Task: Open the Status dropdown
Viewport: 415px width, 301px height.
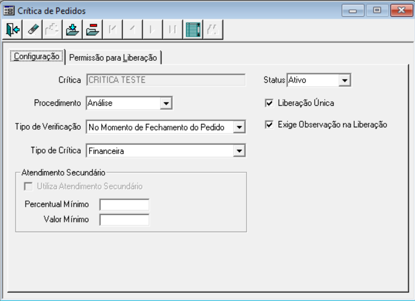Action: [x=345, y=80]
